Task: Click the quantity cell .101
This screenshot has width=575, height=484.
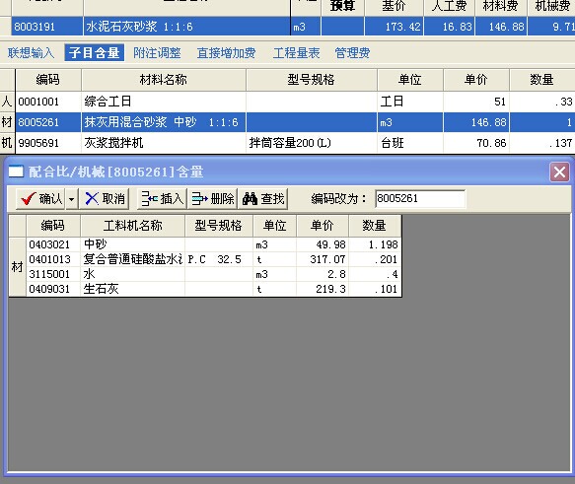Action: pos(375,289)
